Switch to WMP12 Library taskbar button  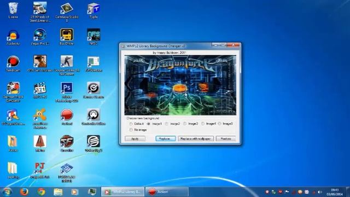[x=122, y=192]
